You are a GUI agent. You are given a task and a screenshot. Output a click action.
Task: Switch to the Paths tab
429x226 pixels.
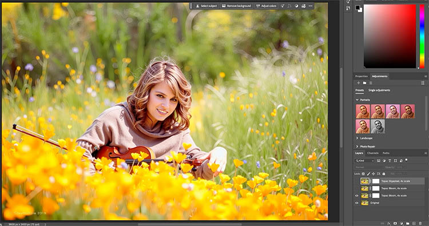[386, 153]
